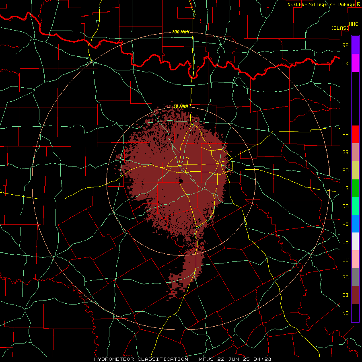
Task: Click the DS white legend swatch
Action: (x=355, y=241)
